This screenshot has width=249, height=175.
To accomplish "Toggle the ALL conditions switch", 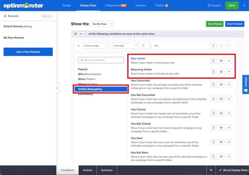I will pyautogui.click(x=82, y=34).
